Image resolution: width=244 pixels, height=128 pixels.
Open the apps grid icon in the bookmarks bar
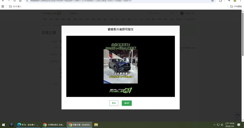click(x=3, y=6)
